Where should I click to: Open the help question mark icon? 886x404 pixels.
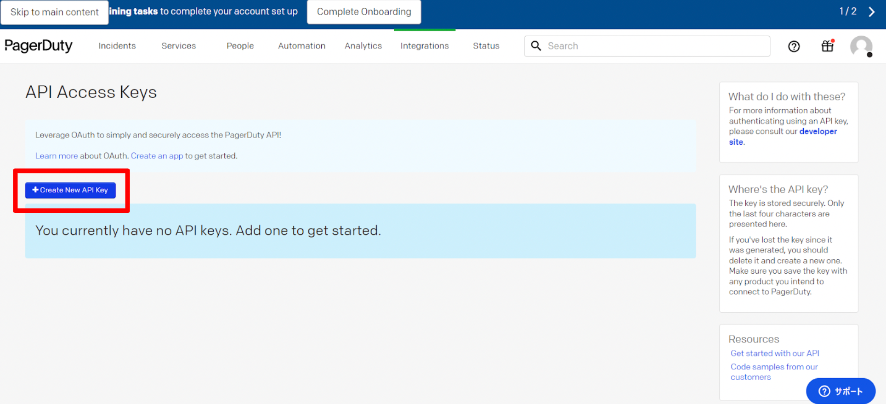[x=794, y=46]
